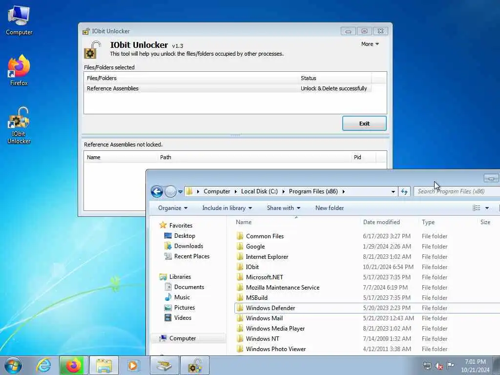Launch Internet Explorer from the taskbar
Screen dimensions: 500x375
pyautogui.click(x=43, y=365)
